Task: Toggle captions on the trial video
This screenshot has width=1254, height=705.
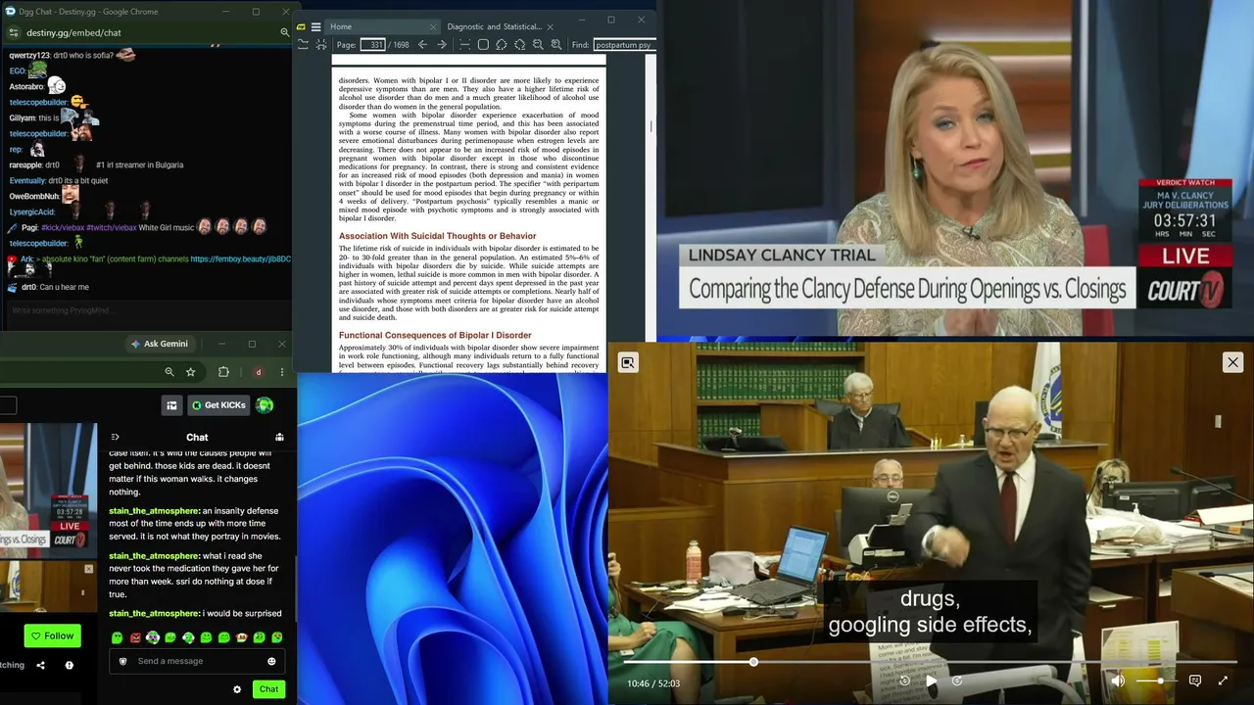Action: 1195,681
